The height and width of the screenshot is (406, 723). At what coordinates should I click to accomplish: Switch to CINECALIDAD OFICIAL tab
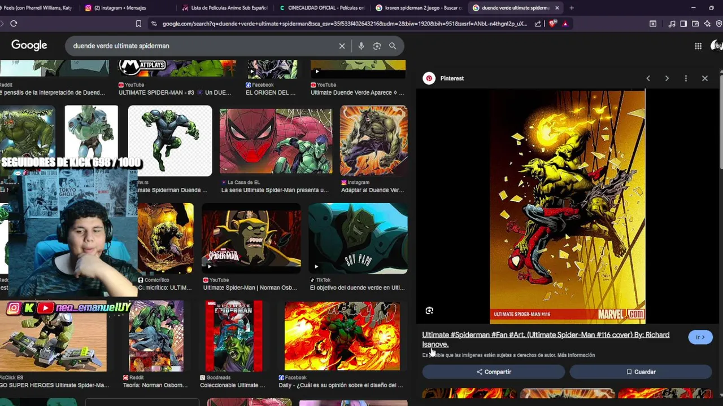(x=322, y=8)
